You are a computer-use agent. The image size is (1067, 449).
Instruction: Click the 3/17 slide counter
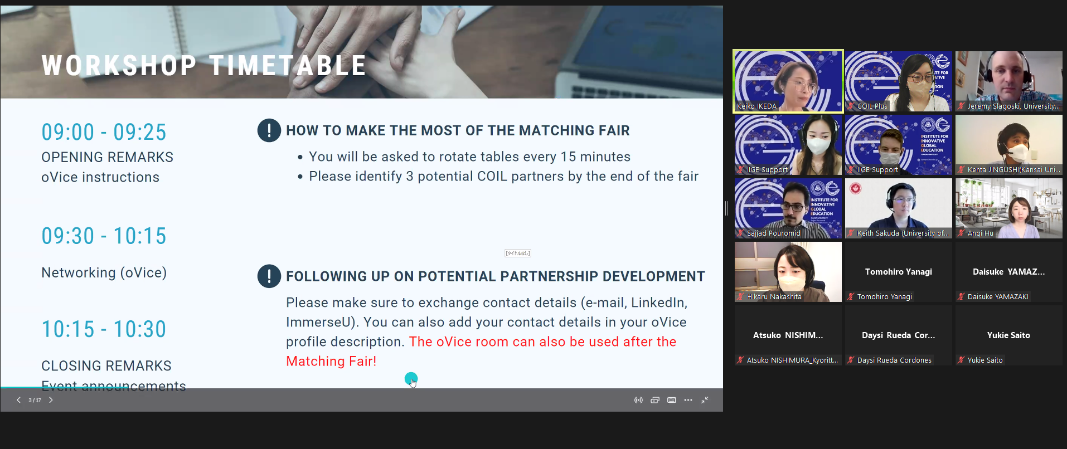point(35,400)
